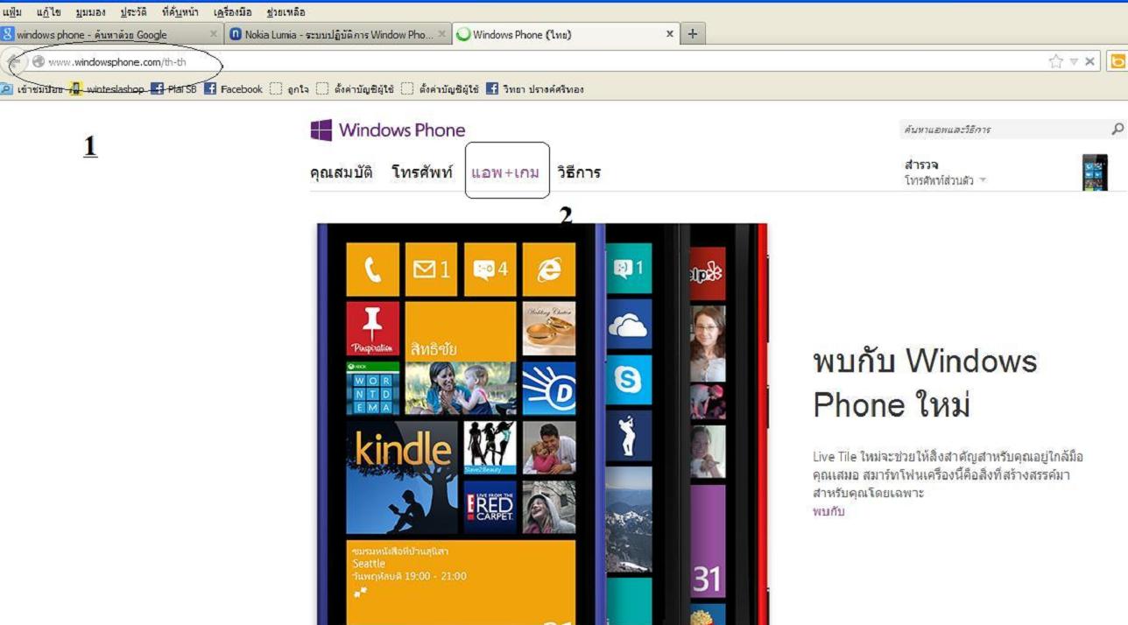Click the blue D sunburst tile
The image size is (1128, 625).
point(549,388)
